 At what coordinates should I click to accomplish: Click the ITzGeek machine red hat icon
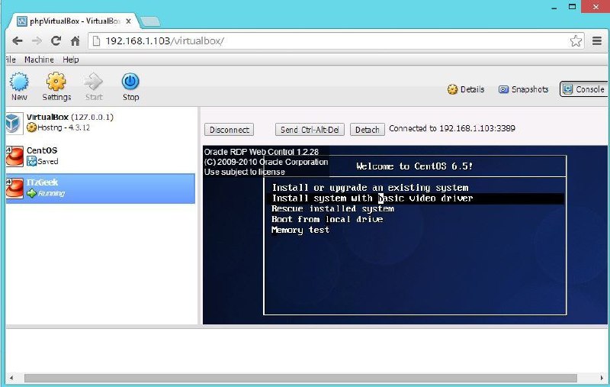point(14,189)
